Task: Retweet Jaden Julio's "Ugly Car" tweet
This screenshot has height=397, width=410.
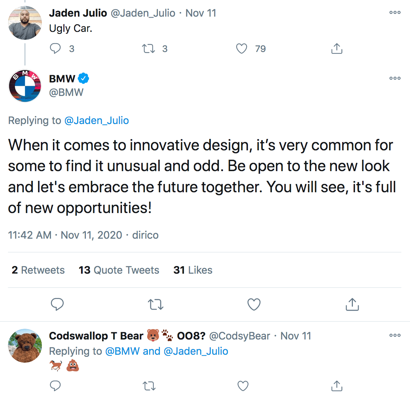Action: [x=149, y=48]
